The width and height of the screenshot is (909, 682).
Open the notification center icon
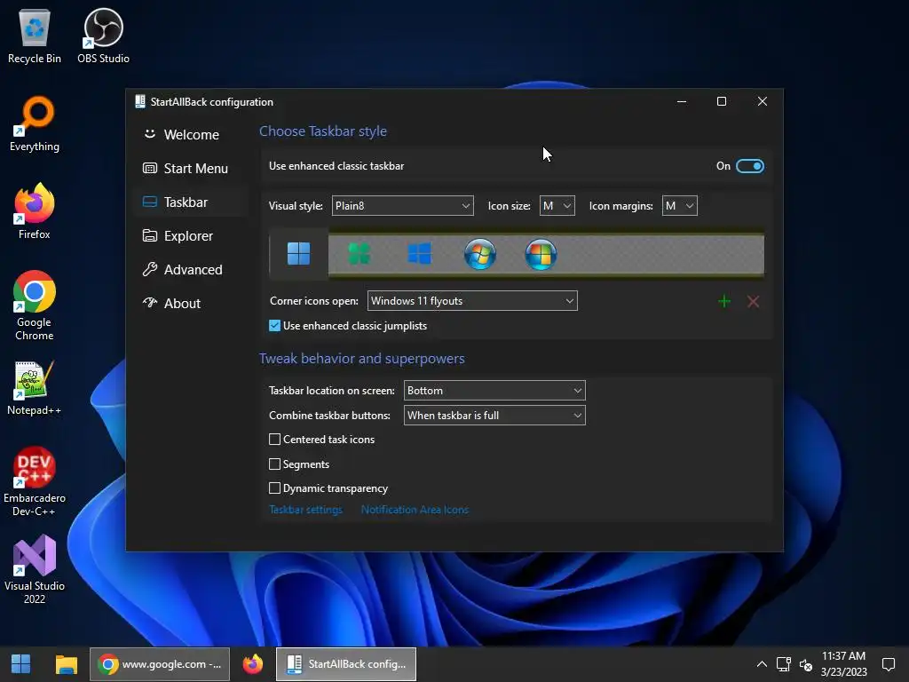click(888, 664)
